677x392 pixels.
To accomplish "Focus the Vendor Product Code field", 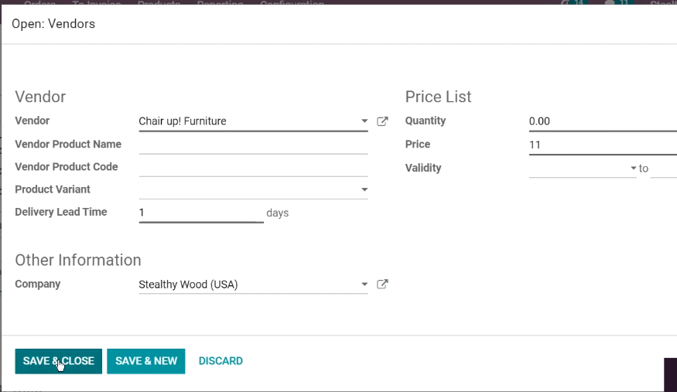I will pos(253,167).
